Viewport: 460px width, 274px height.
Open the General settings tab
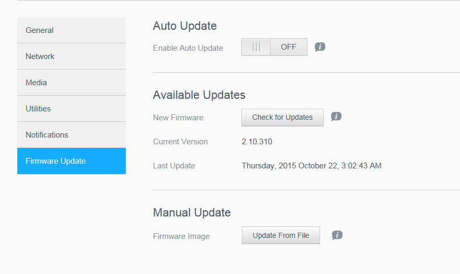click(72, 30)
